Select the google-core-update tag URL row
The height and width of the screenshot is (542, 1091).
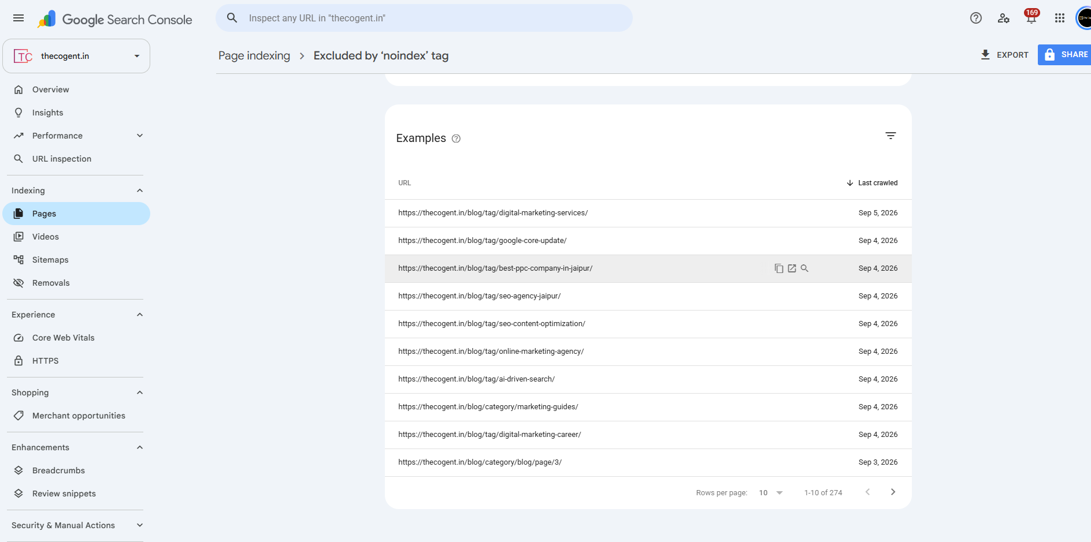(x=648, y=241)
